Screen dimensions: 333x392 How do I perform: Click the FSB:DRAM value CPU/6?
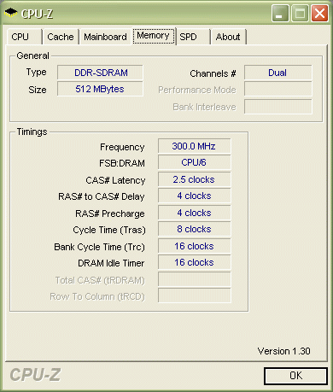coord(194,162)
